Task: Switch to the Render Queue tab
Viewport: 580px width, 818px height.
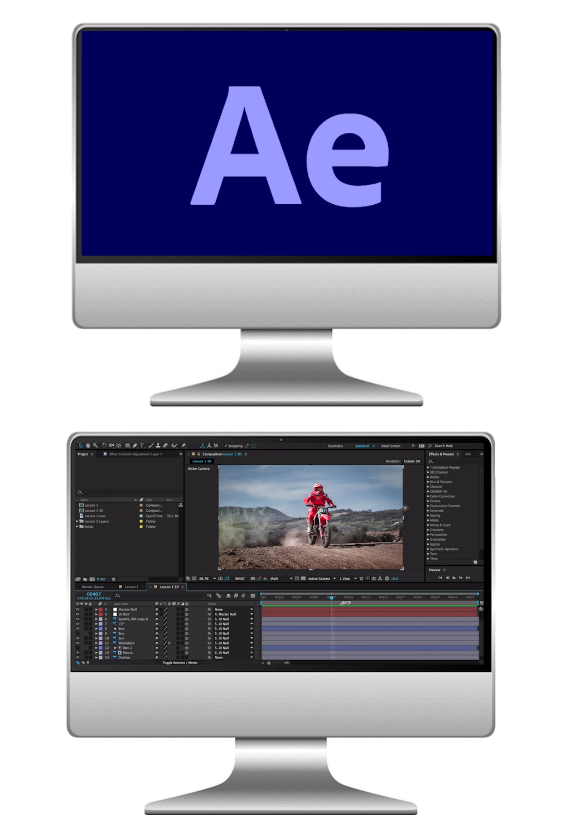Action: tap(93, 587)
